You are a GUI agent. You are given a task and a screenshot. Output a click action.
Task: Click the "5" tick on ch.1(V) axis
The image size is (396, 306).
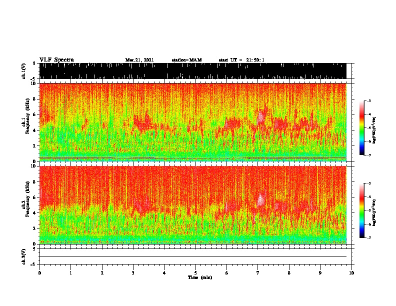click(34, 63)
